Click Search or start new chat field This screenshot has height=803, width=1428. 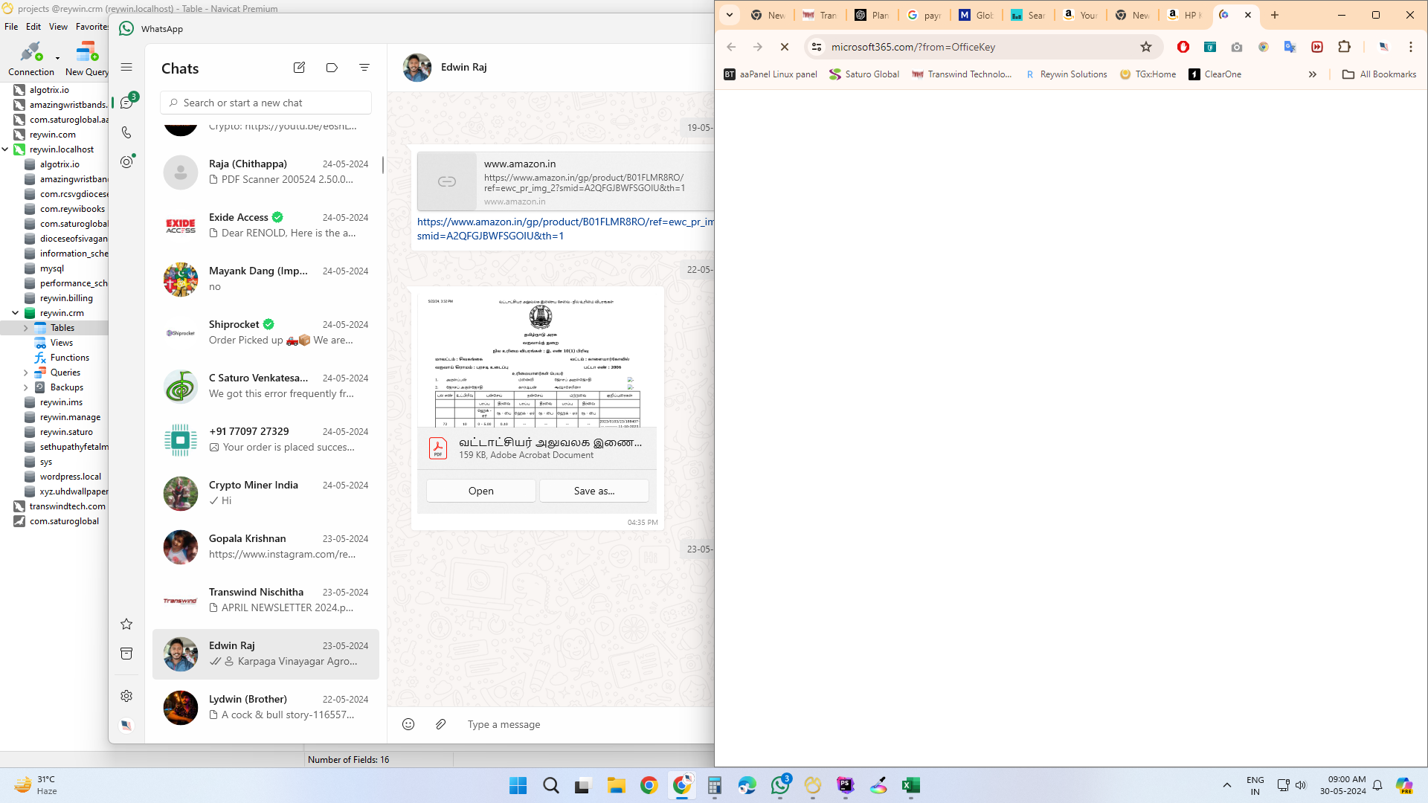tap(266, 103)
